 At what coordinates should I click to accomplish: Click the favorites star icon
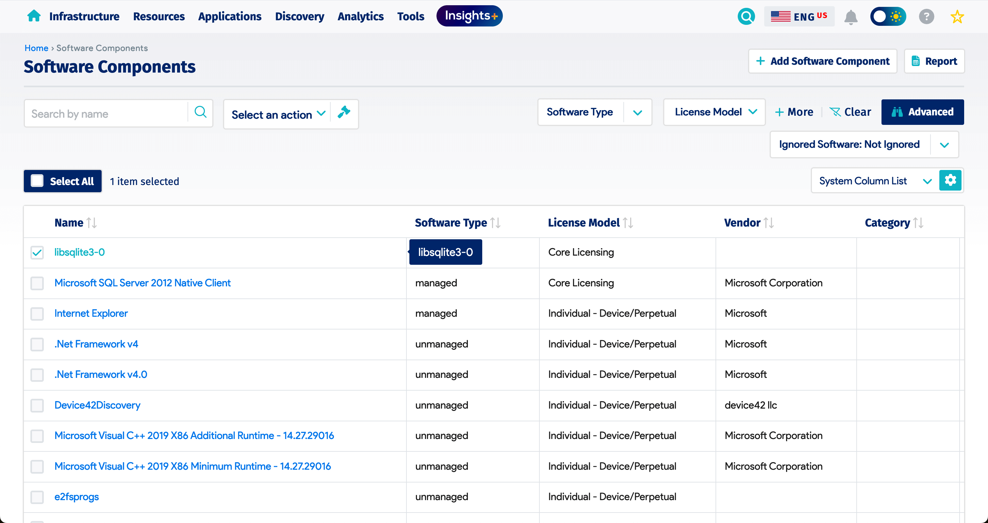(957, 16)
